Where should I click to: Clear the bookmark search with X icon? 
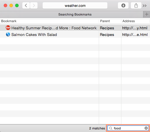146,128
